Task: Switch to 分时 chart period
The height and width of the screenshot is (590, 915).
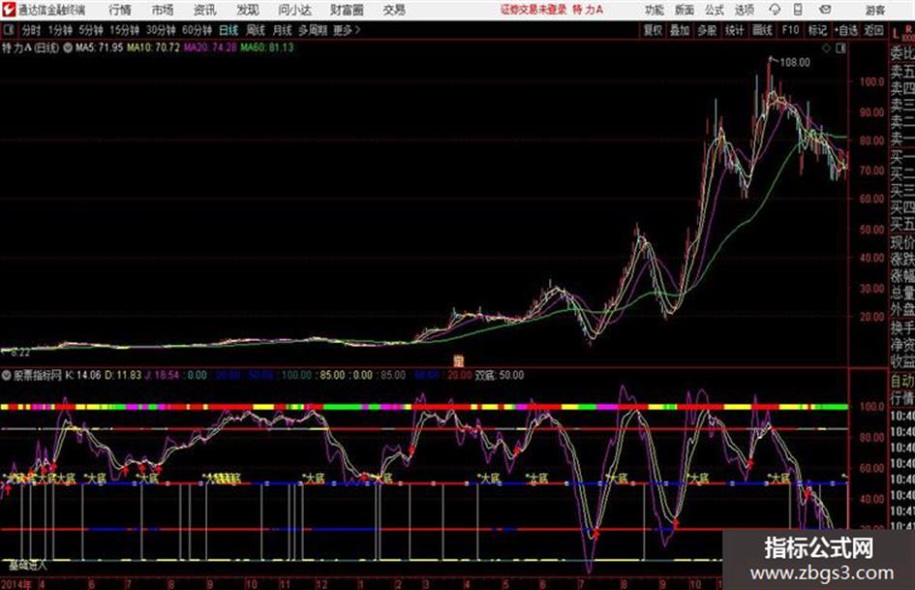Action: click(x=31, y=30)
